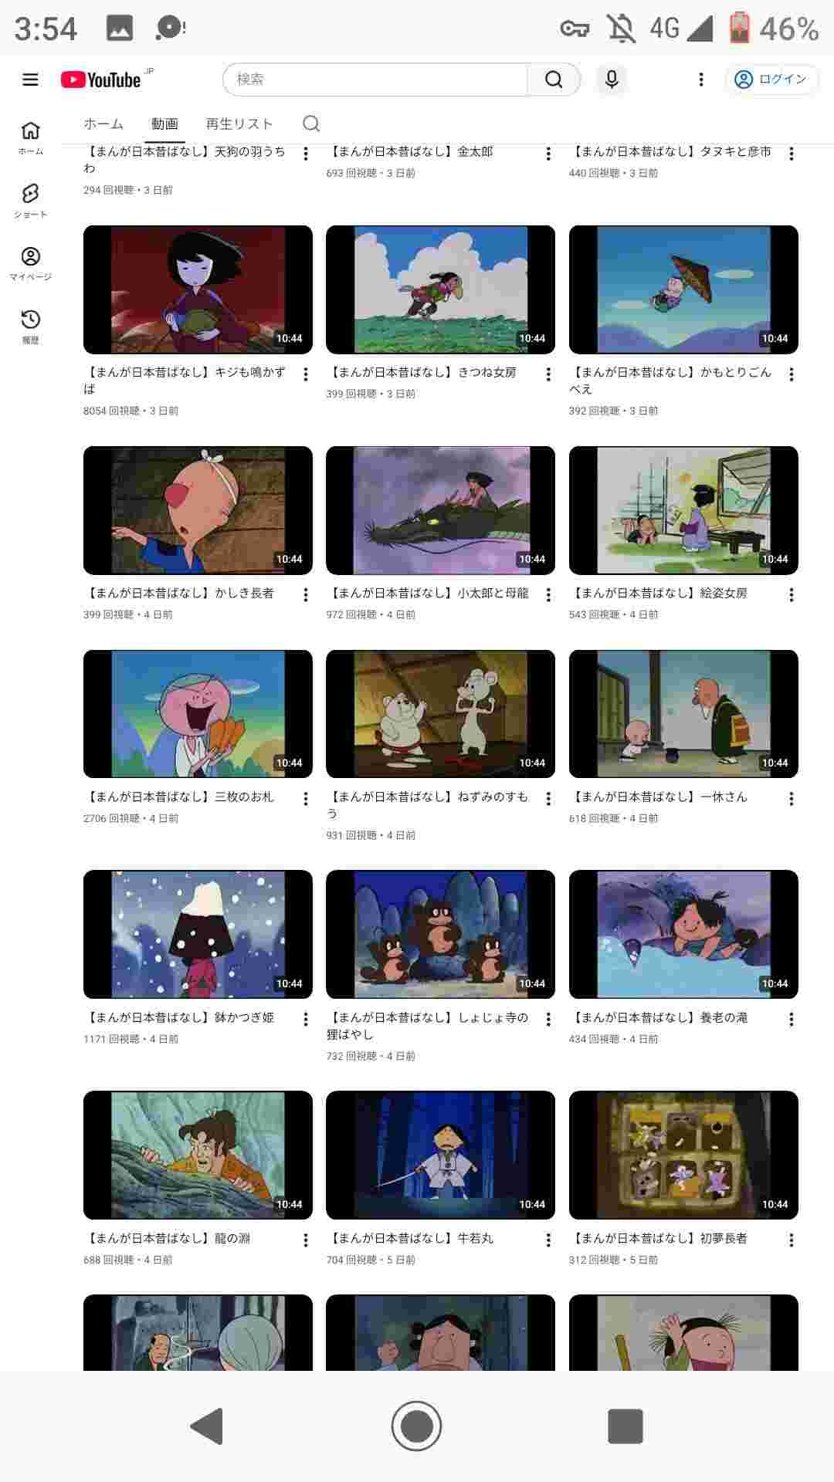Open the 小太郎と母龍 video title link

(x=429, y=594)
